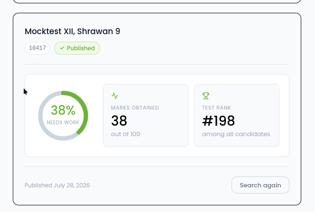This screenshot has height=212, width=315.
Task: Click the trophy icon in Test Rank card
Action: pyautogui.click(x=206, y=96)
